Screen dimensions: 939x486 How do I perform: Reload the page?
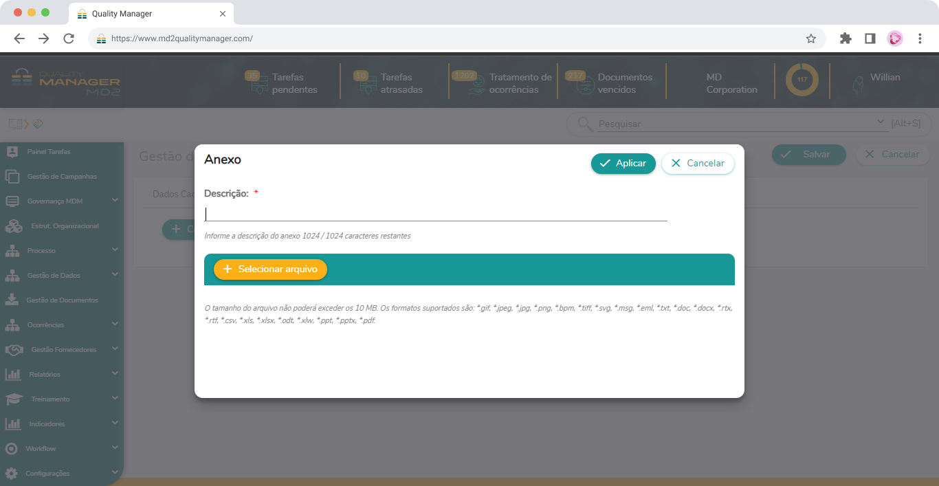coord(69,38)
